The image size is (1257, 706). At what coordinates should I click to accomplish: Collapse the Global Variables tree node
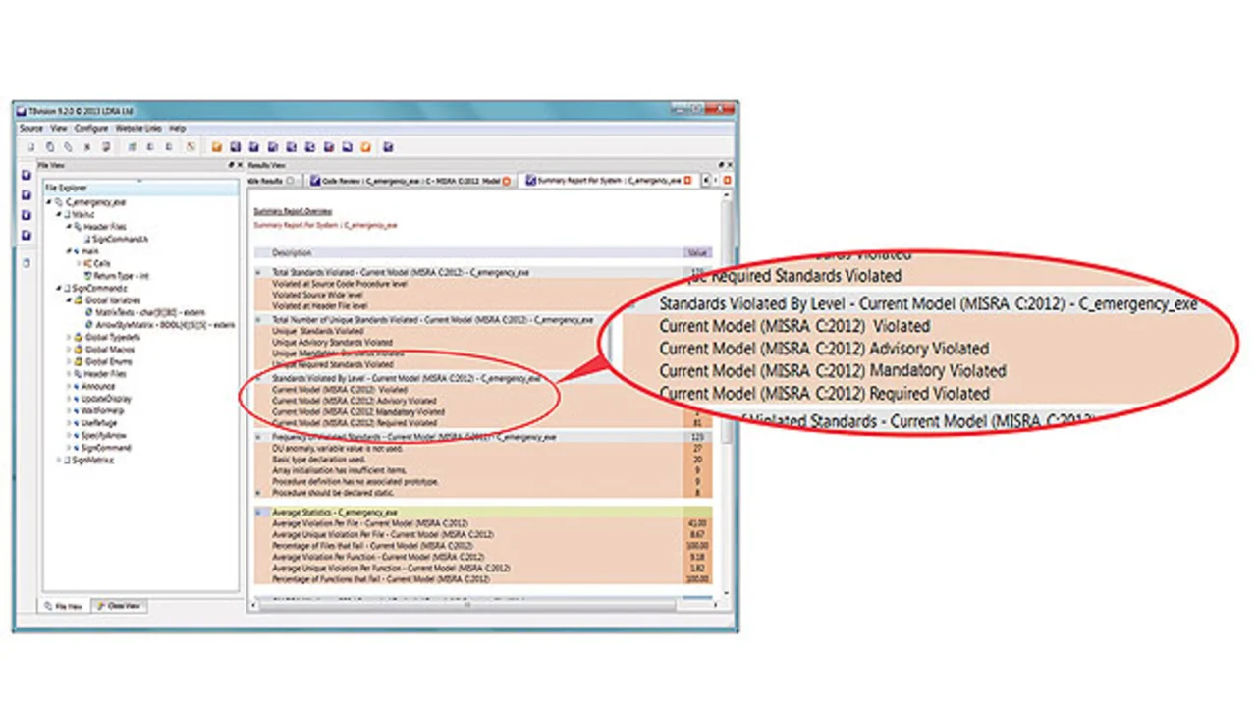[x=68, y=300]
